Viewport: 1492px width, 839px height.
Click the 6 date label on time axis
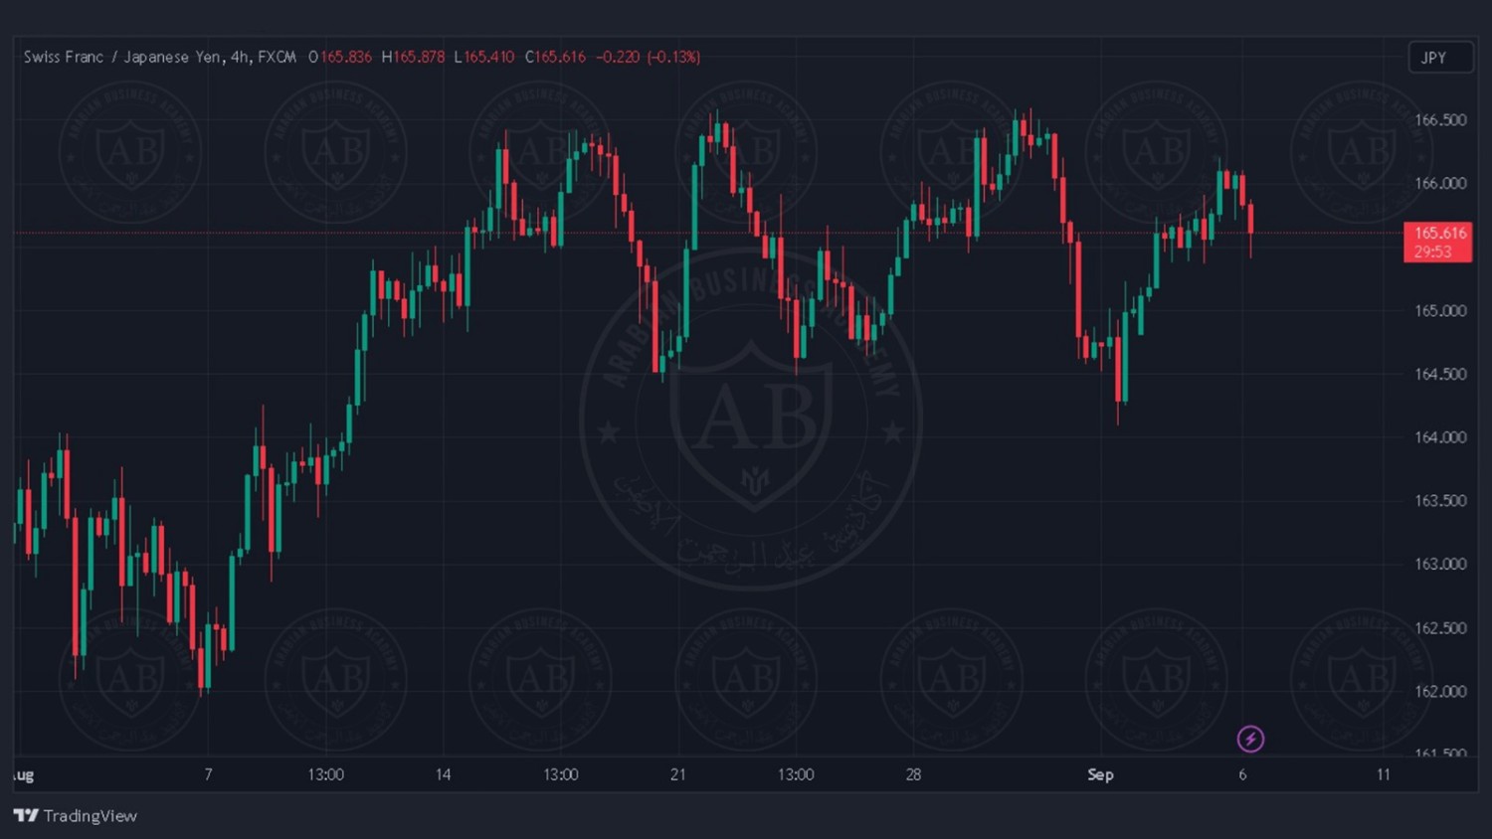[1242, 774]
